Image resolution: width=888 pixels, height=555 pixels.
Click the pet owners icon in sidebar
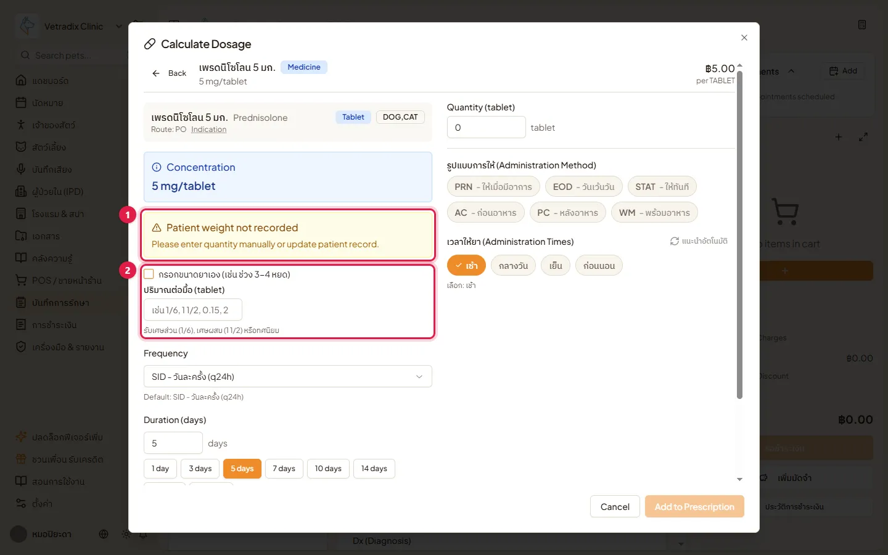(21, 125)
